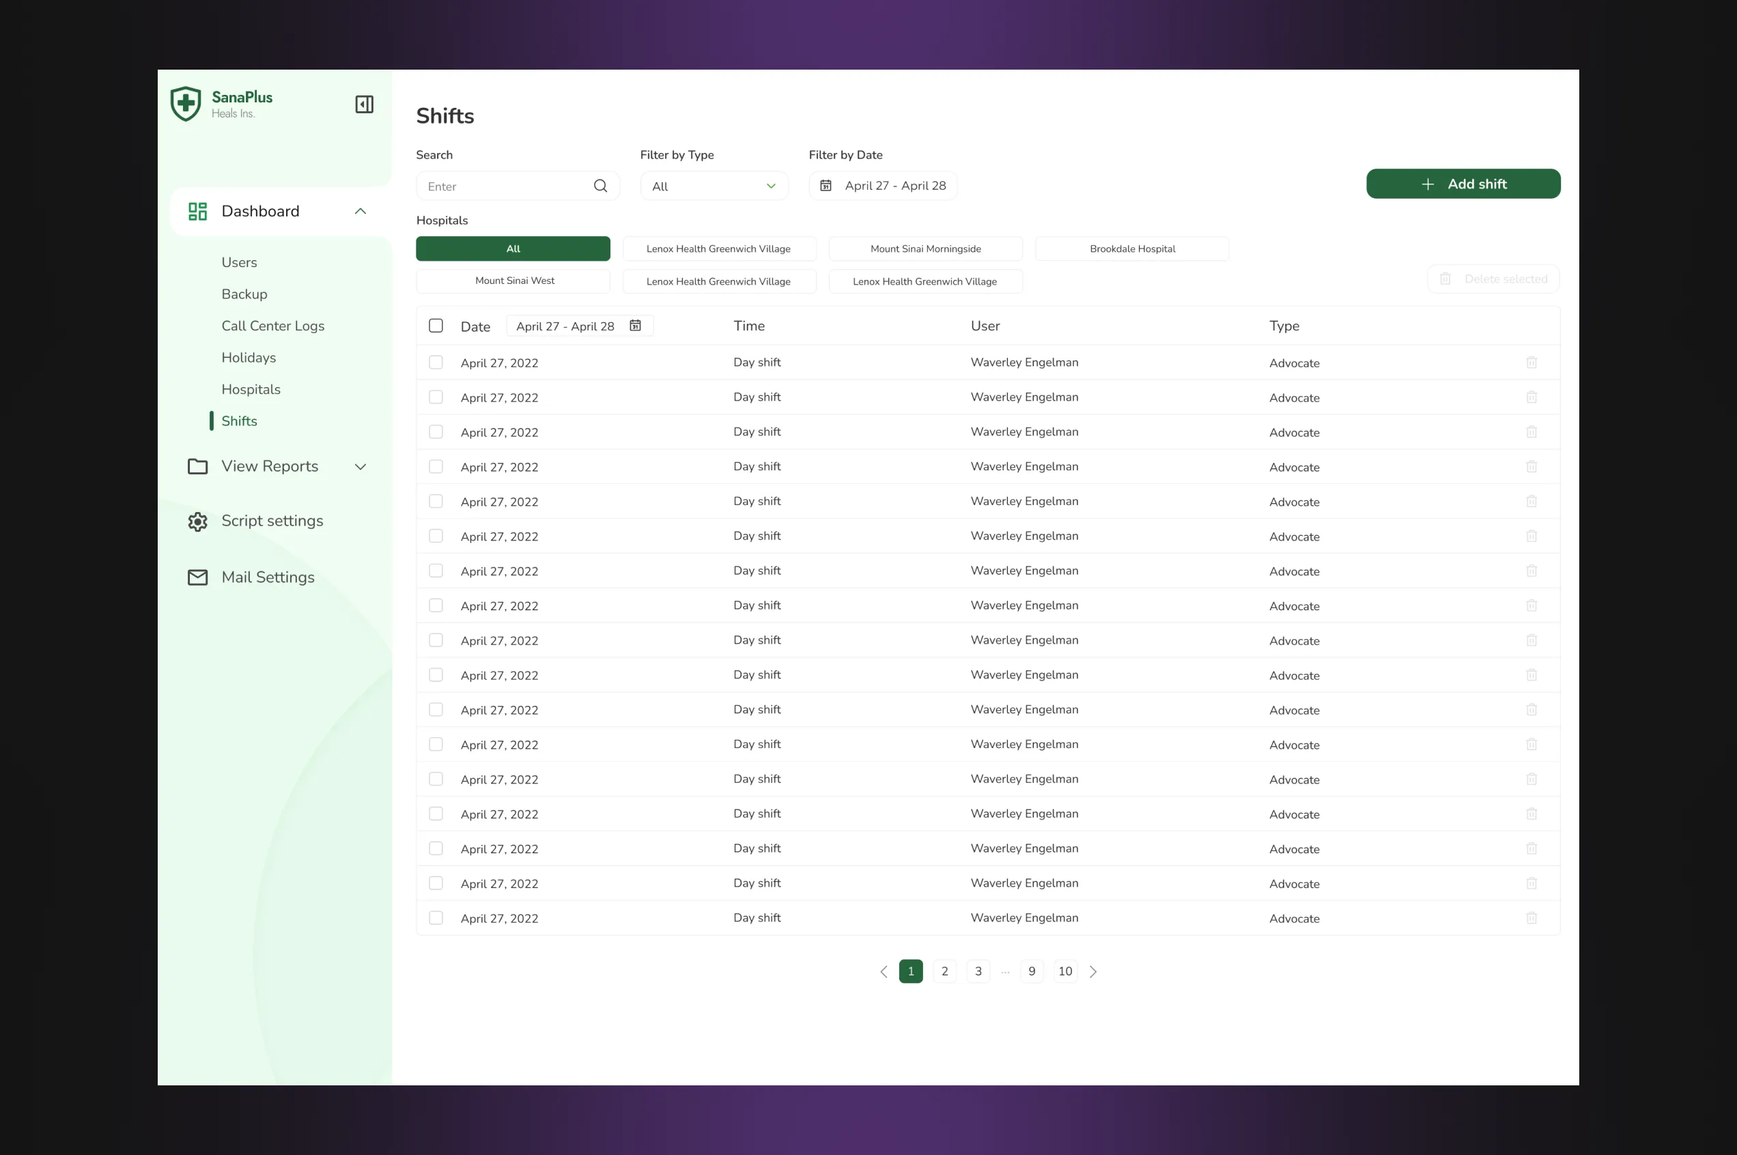
Task: Select the Brookdale Hospital filter chip
Action: pos(1131,249)
